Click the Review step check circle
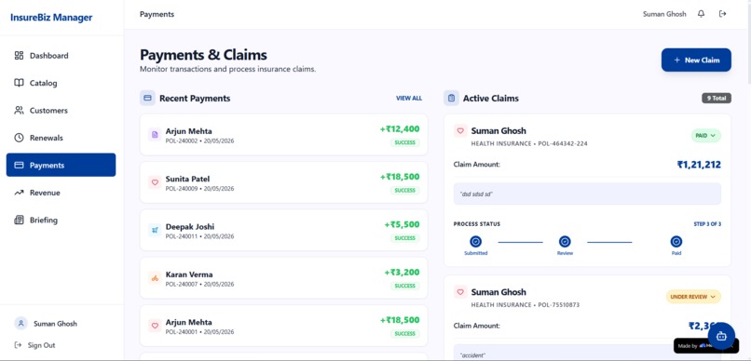This screenshot has width=751, height=361. click(x=566, y=242)
